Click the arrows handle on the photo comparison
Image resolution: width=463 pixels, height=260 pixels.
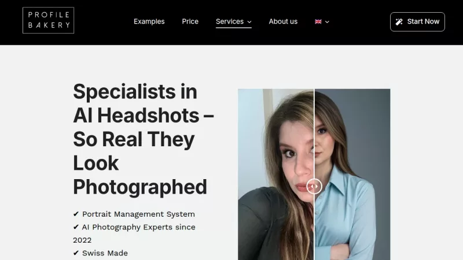[314, 186]
